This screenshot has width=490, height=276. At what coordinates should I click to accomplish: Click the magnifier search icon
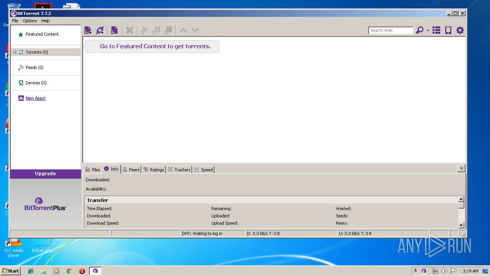tap(420, 30)
